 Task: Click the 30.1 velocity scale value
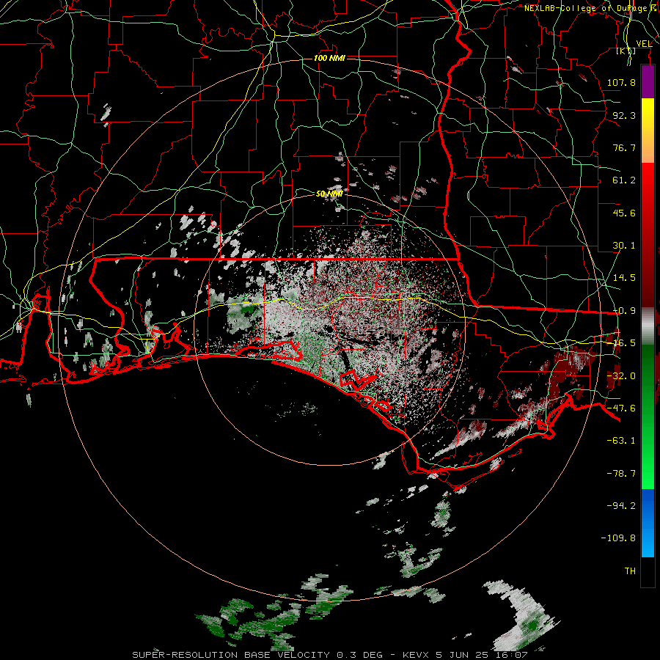coord(624,246)
